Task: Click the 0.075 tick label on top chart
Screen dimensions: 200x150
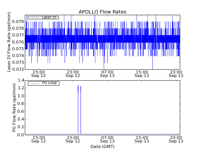Action: tap(18, 49)
